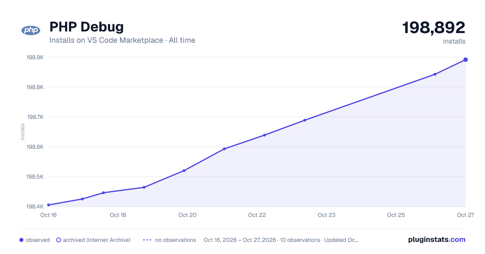The width and height of the screenshot is (485, 254).
Task: Click the 198.9K y-axis label
Action: click(x=35, y=57)
